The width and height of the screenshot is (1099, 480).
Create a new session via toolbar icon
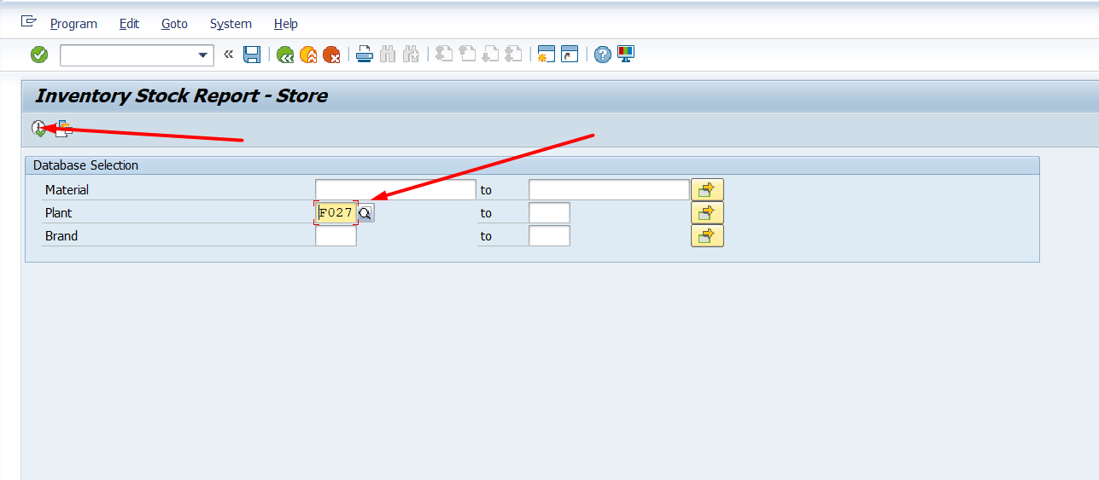[547, 55]
